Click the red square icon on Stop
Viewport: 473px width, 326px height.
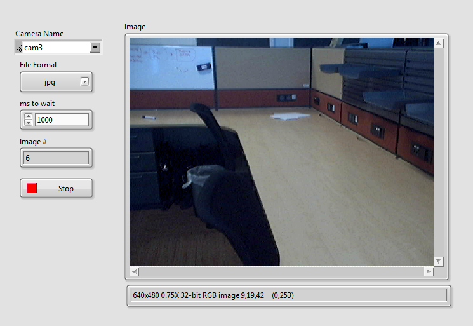32,188
